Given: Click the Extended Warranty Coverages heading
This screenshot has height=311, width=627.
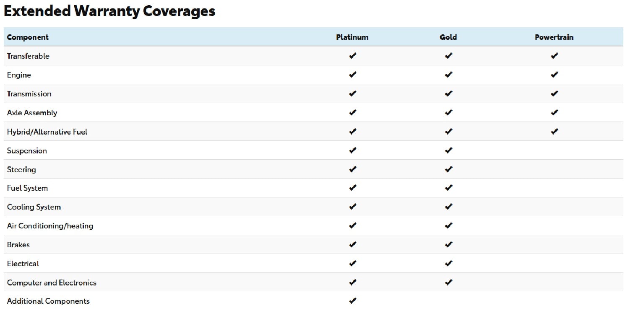Looking at the screenshot, I should pyautogui.click(x=109, y=11).
